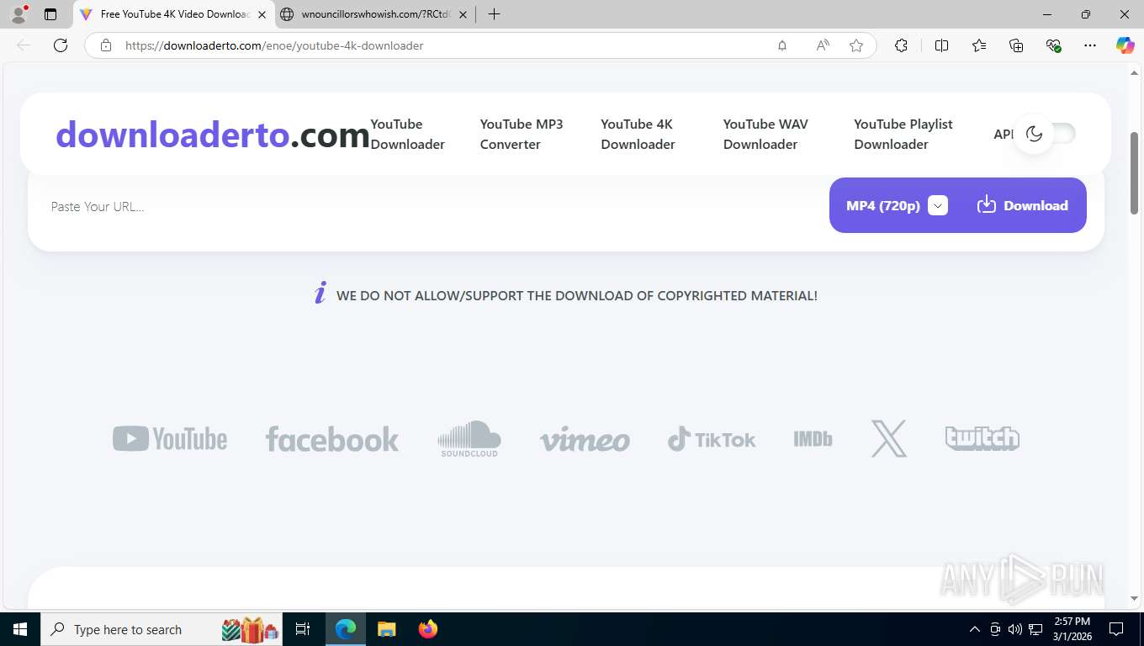Click the notification bell in address bar
This screenshot has width=1144, height=646.
[x=782, y=45]
